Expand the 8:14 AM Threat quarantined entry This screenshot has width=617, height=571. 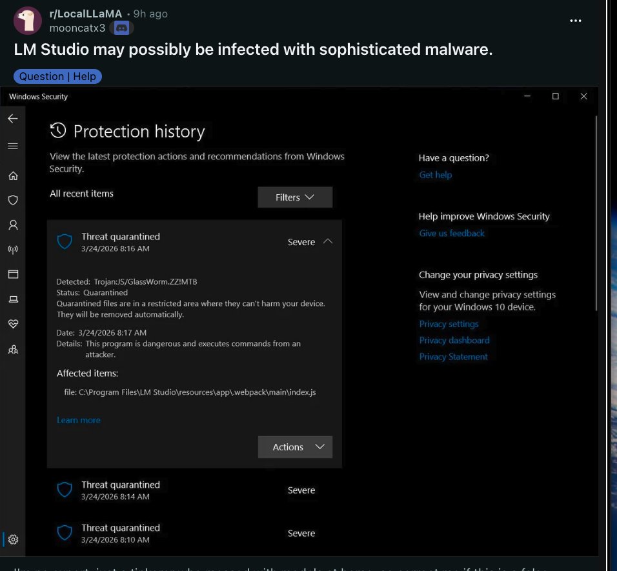pos(194,490)
